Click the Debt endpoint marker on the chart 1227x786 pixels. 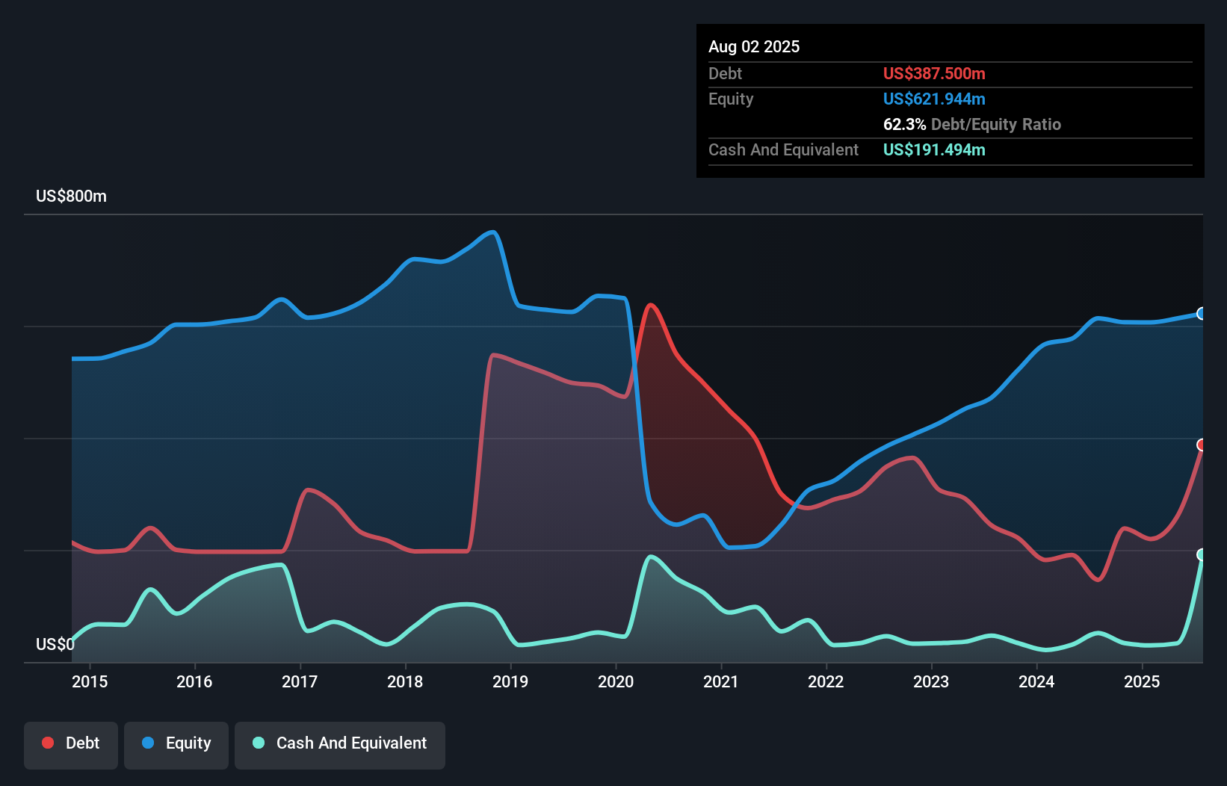tap(1202, 444)
